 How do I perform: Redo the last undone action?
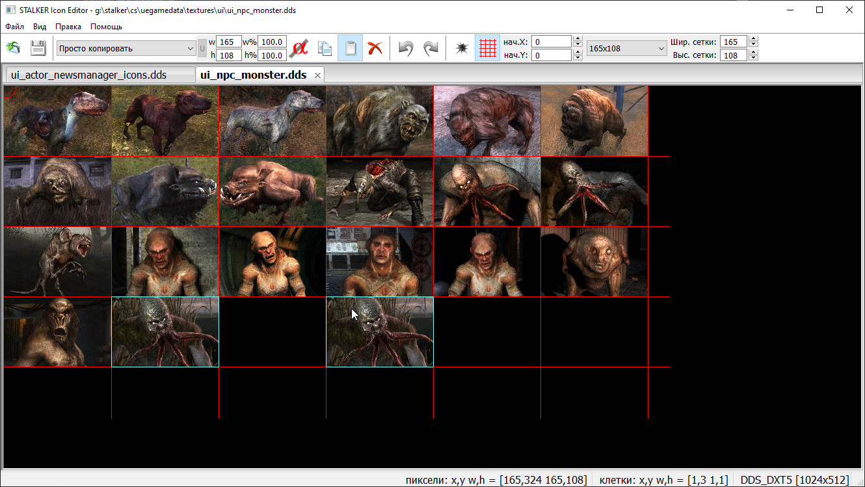click(431, 48)
